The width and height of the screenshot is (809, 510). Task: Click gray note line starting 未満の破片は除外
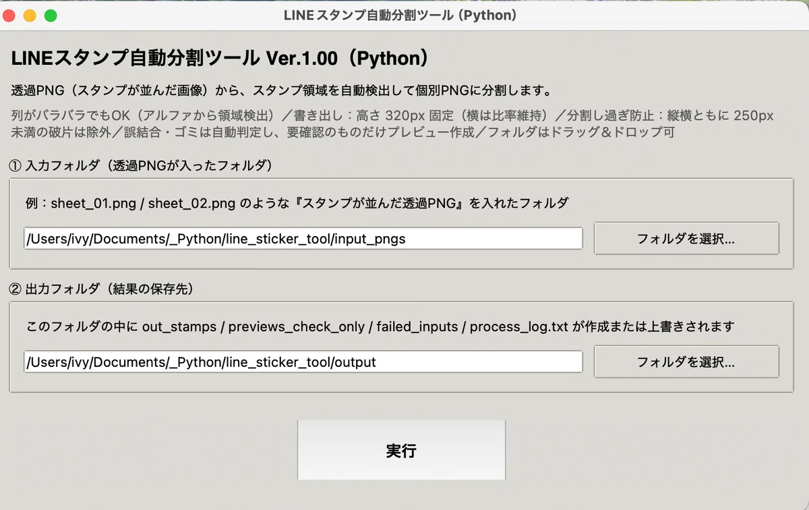pos(343,132)
